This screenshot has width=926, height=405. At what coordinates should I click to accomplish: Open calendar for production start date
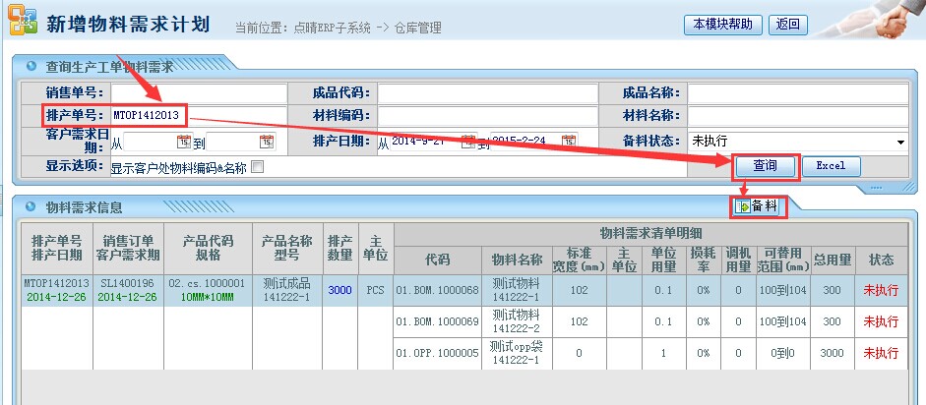coord(468,142)
